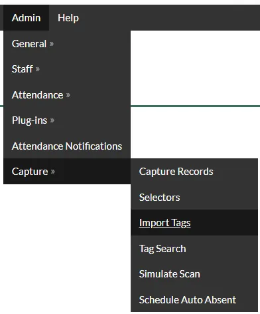Open the Admin menu in the top bar
Image resolution: width=260 pixels, height=314 pixels.
26,18
